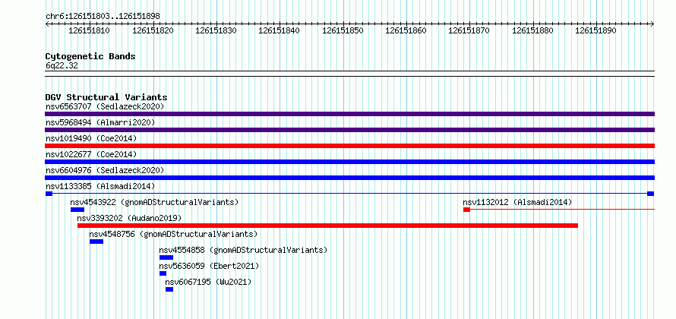Select the nsv5636059 small blue bar
The height and width of the screenshot is (319, 676).
pyautogui.click(x=163, y=273)
